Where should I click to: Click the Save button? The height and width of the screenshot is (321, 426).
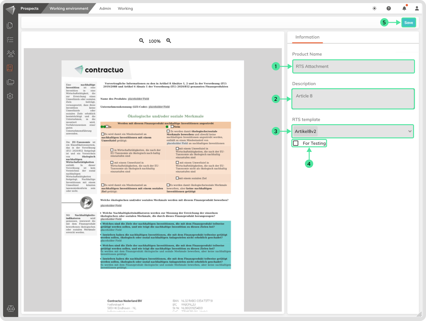point(408,22)
